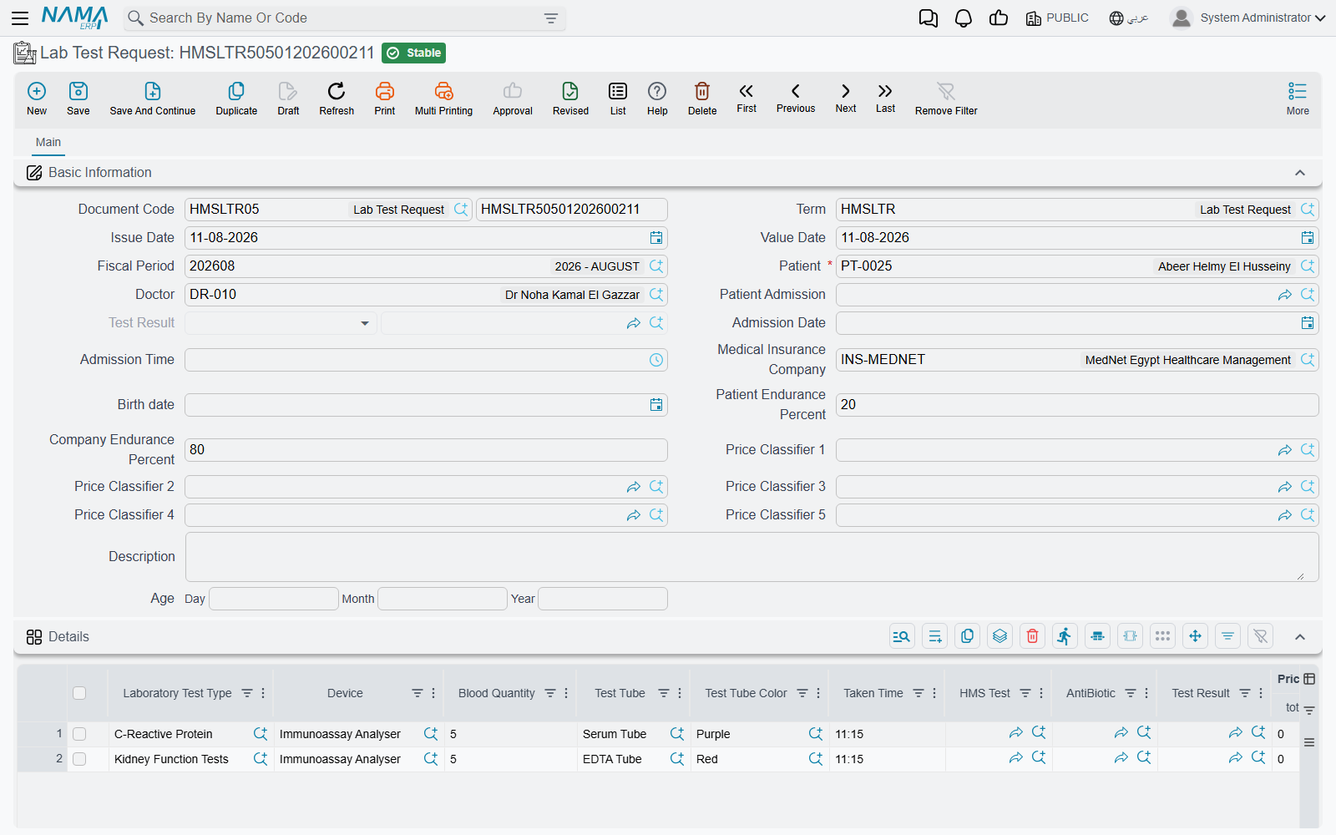The image size is (1336, 835).
Task: Click the Duplicate toolbar icon
Action: tap(236, 91)
